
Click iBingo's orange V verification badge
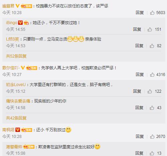20,23
